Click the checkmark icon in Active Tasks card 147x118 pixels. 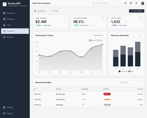point(141,18)
